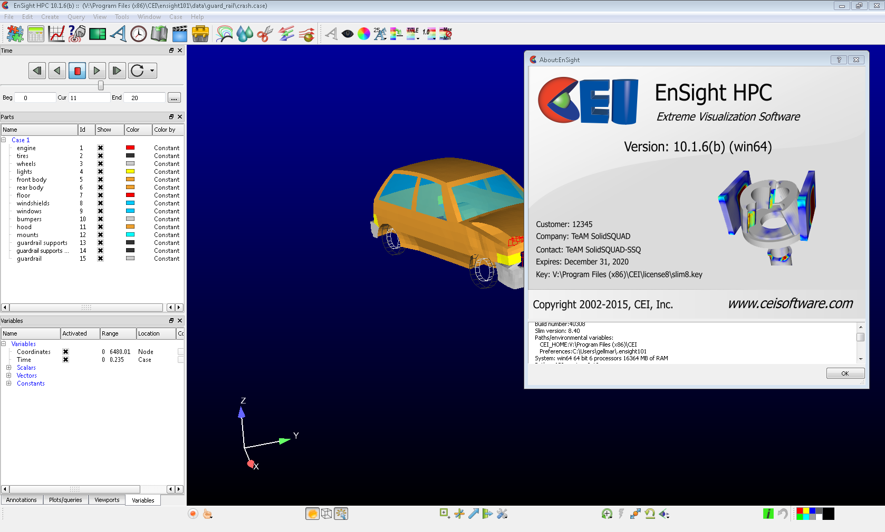
Task: Switch to the Annotations tab
Action: 22,500
